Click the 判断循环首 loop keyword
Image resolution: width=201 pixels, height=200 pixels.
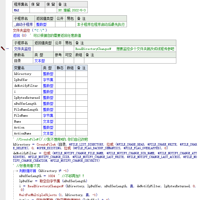(x=28, y=171)
